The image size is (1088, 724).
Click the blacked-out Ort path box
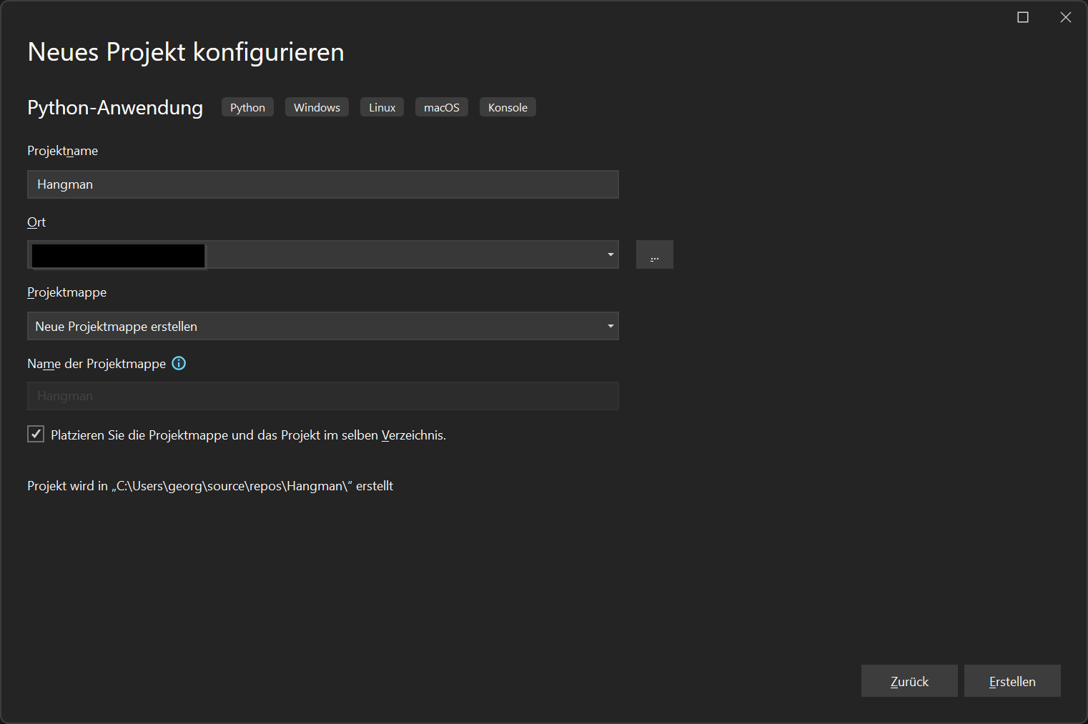pyautogui.click(x=117, y=255)
